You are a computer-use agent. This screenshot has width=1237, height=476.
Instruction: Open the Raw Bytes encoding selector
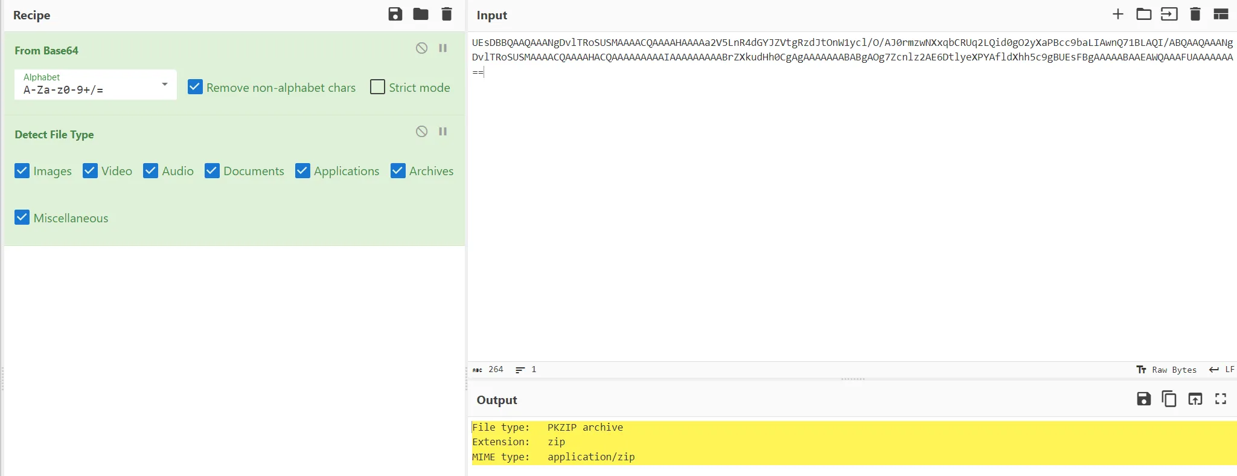click(x=1166, y=370)
